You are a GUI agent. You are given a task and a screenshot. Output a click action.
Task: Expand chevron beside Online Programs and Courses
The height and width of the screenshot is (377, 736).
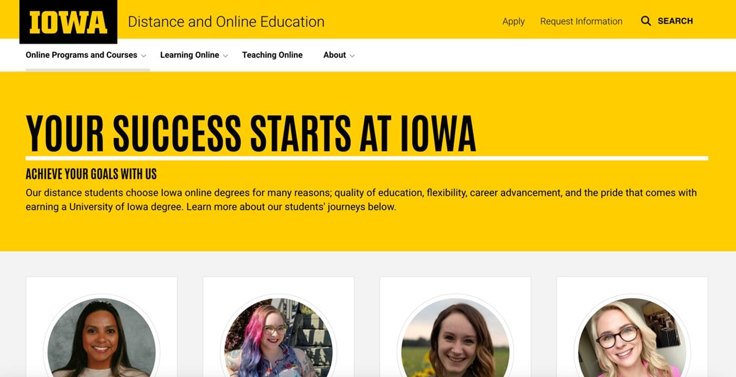(x=143, y=56)
